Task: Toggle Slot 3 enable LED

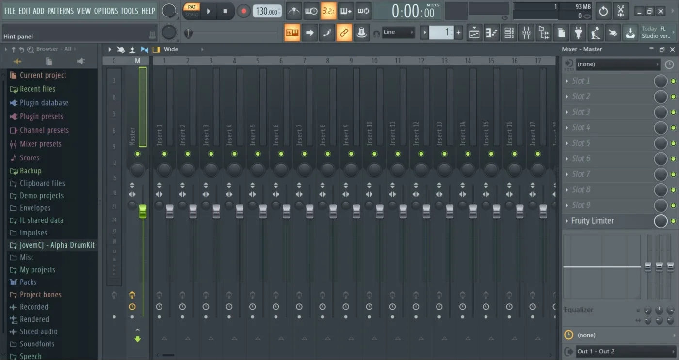Action: click(673, 112)
